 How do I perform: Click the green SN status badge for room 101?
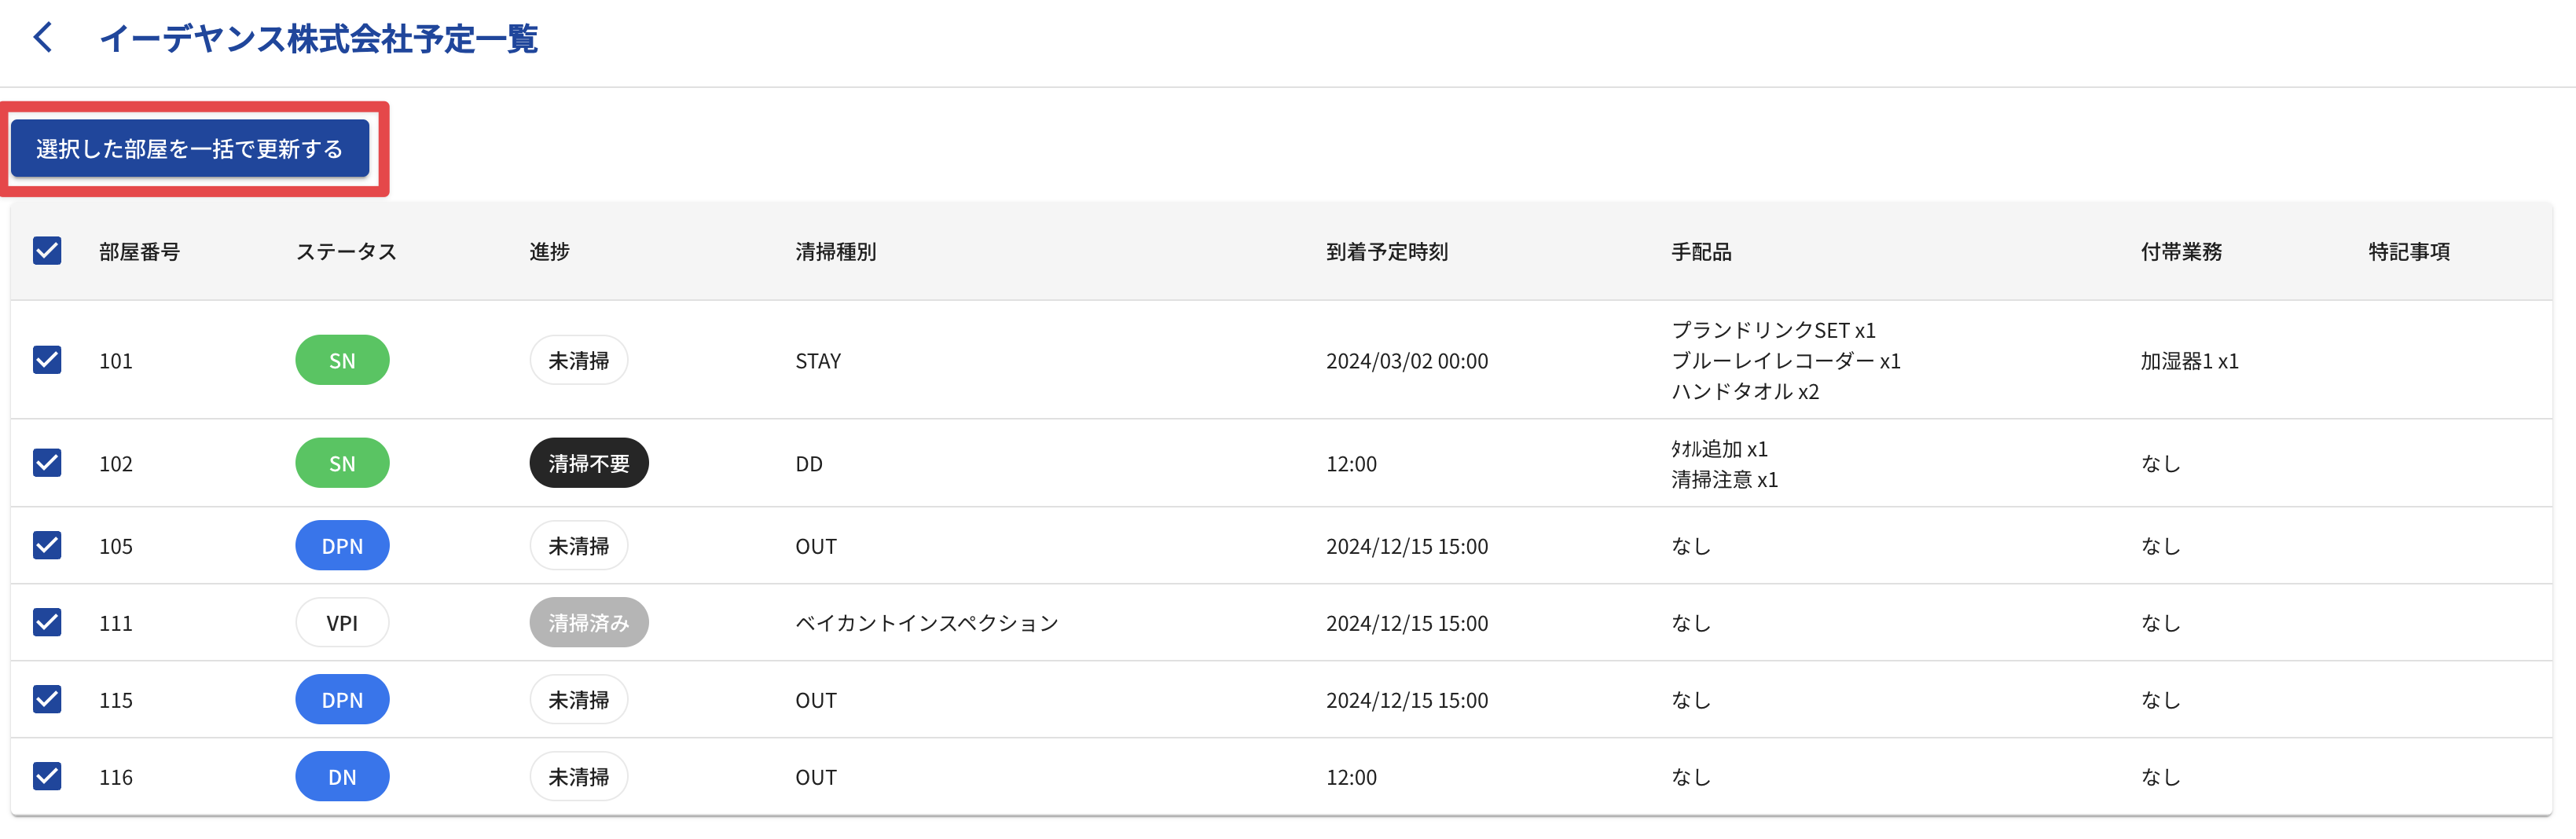coord(342,360)
